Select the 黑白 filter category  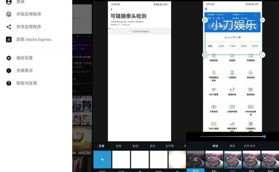(152, 146)
